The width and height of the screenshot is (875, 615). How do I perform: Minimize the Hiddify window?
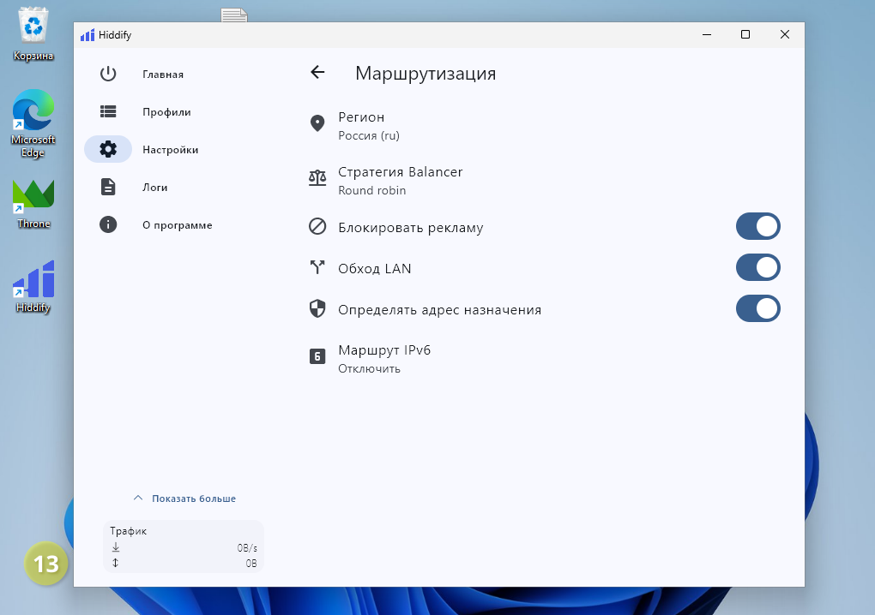707,34
